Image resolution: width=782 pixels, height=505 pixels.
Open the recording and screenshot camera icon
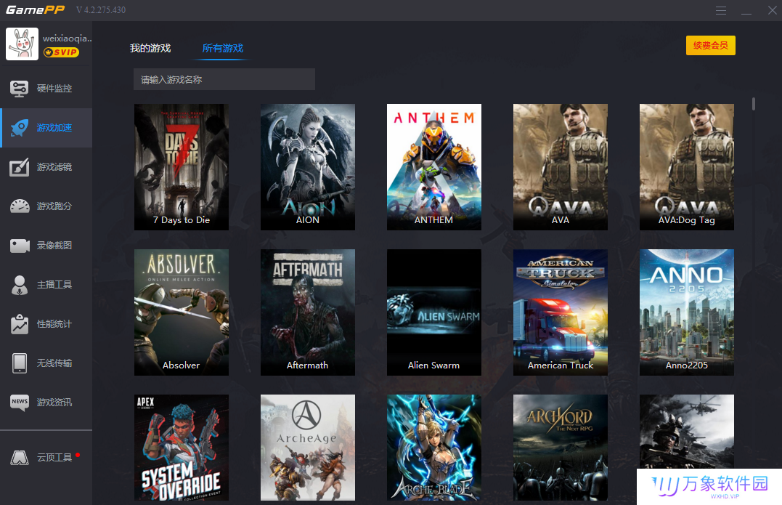coord(20,246)
